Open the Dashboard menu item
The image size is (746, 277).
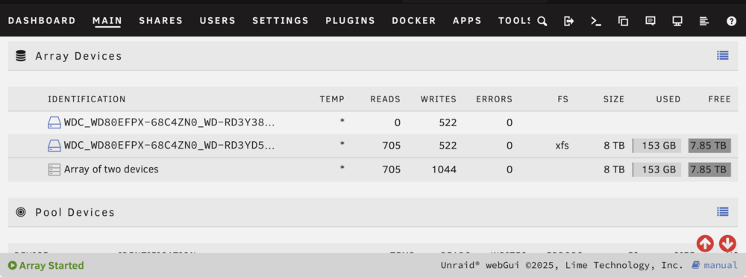[42, 21]
